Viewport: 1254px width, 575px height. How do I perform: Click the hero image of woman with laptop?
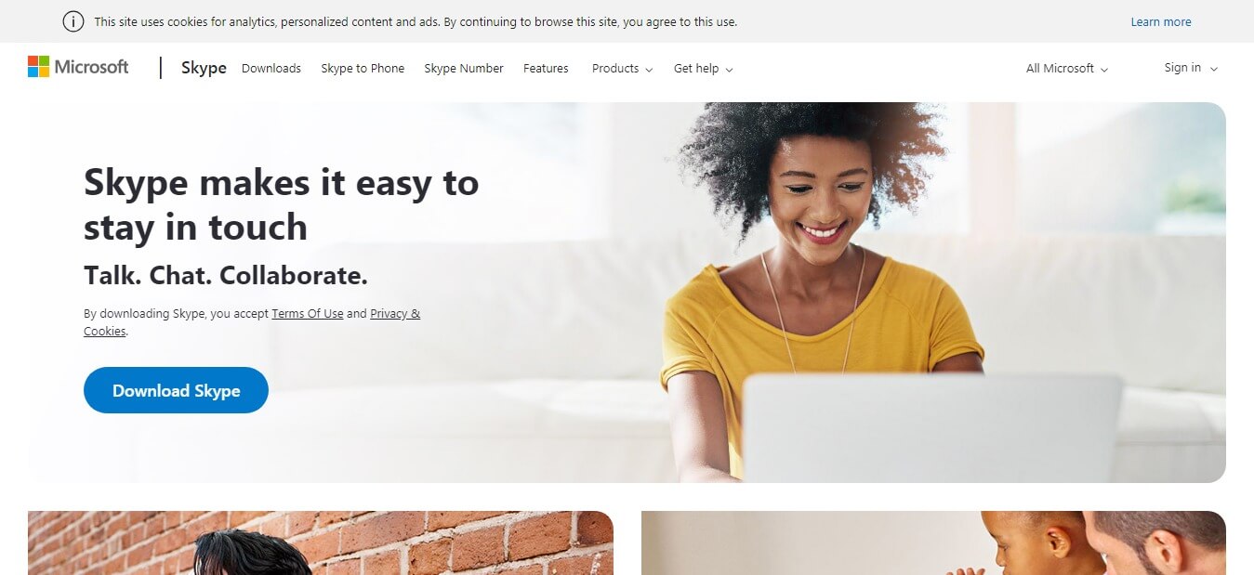(824, 293)
